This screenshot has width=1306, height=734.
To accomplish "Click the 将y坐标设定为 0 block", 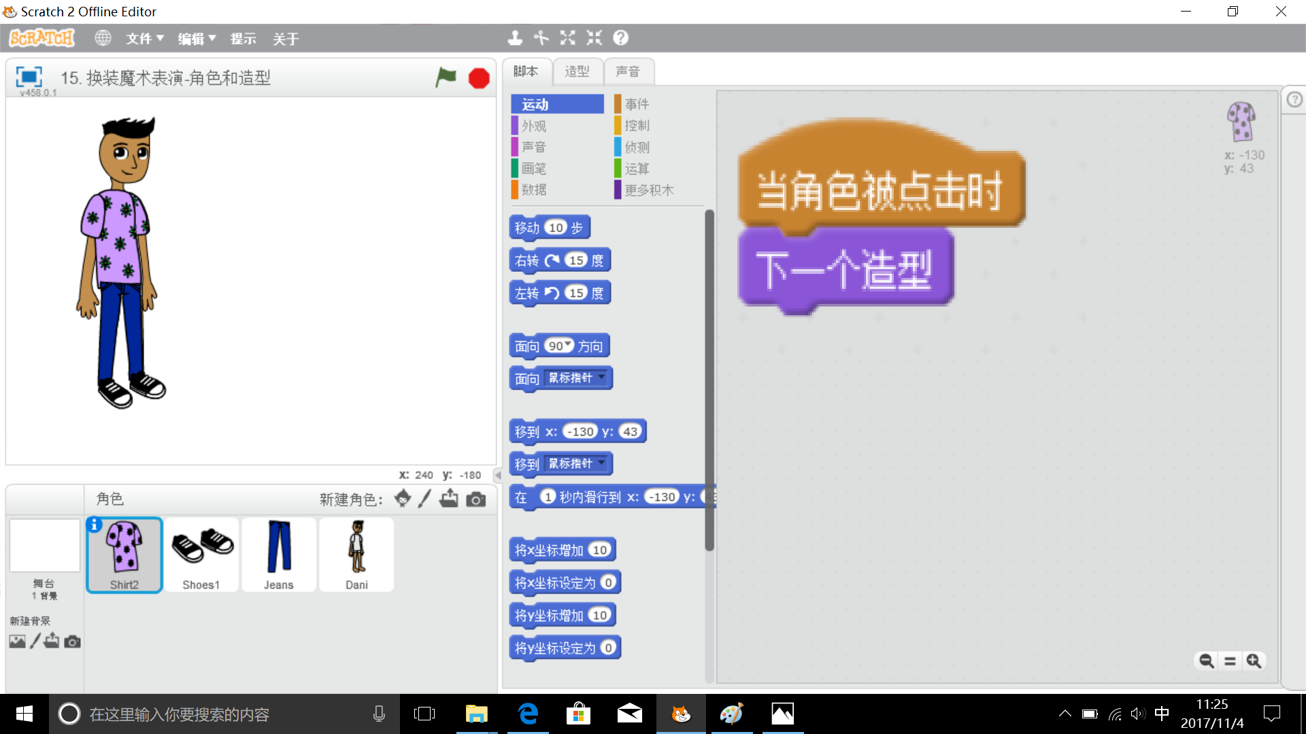I will click(x=565, y=648).
